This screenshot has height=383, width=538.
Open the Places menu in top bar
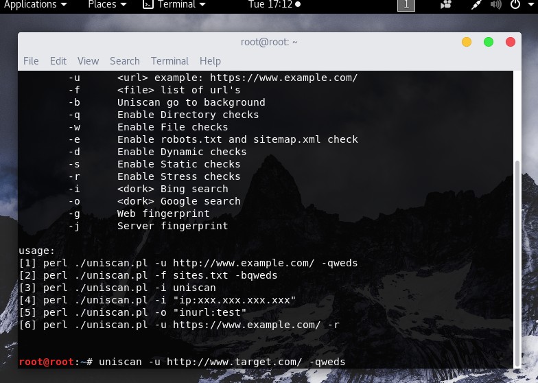(107, 4)
